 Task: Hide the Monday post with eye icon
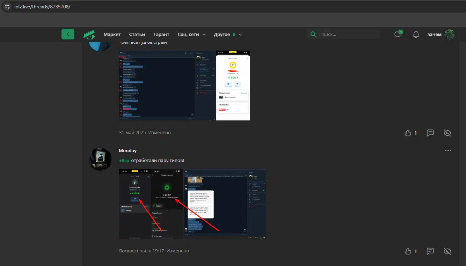[447, 251]
